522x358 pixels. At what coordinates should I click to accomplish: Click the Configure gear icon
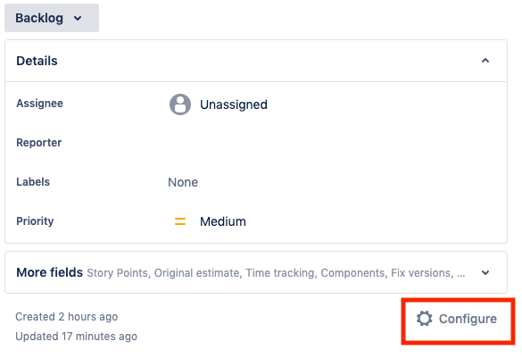click(x=424, y=319)
